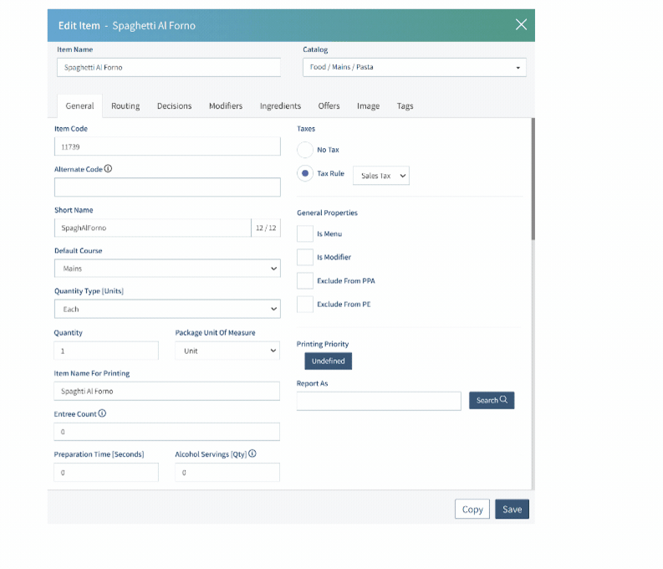Go to the Ingredients tab
The height and width of the screenshot is (569, 663).
(280, 105)
